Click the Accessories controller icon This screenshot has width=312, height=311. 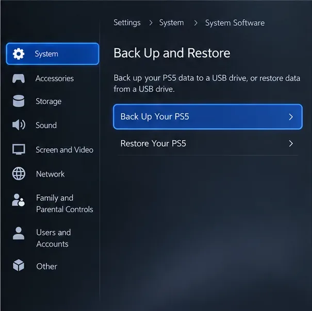(x=19, y=78)
